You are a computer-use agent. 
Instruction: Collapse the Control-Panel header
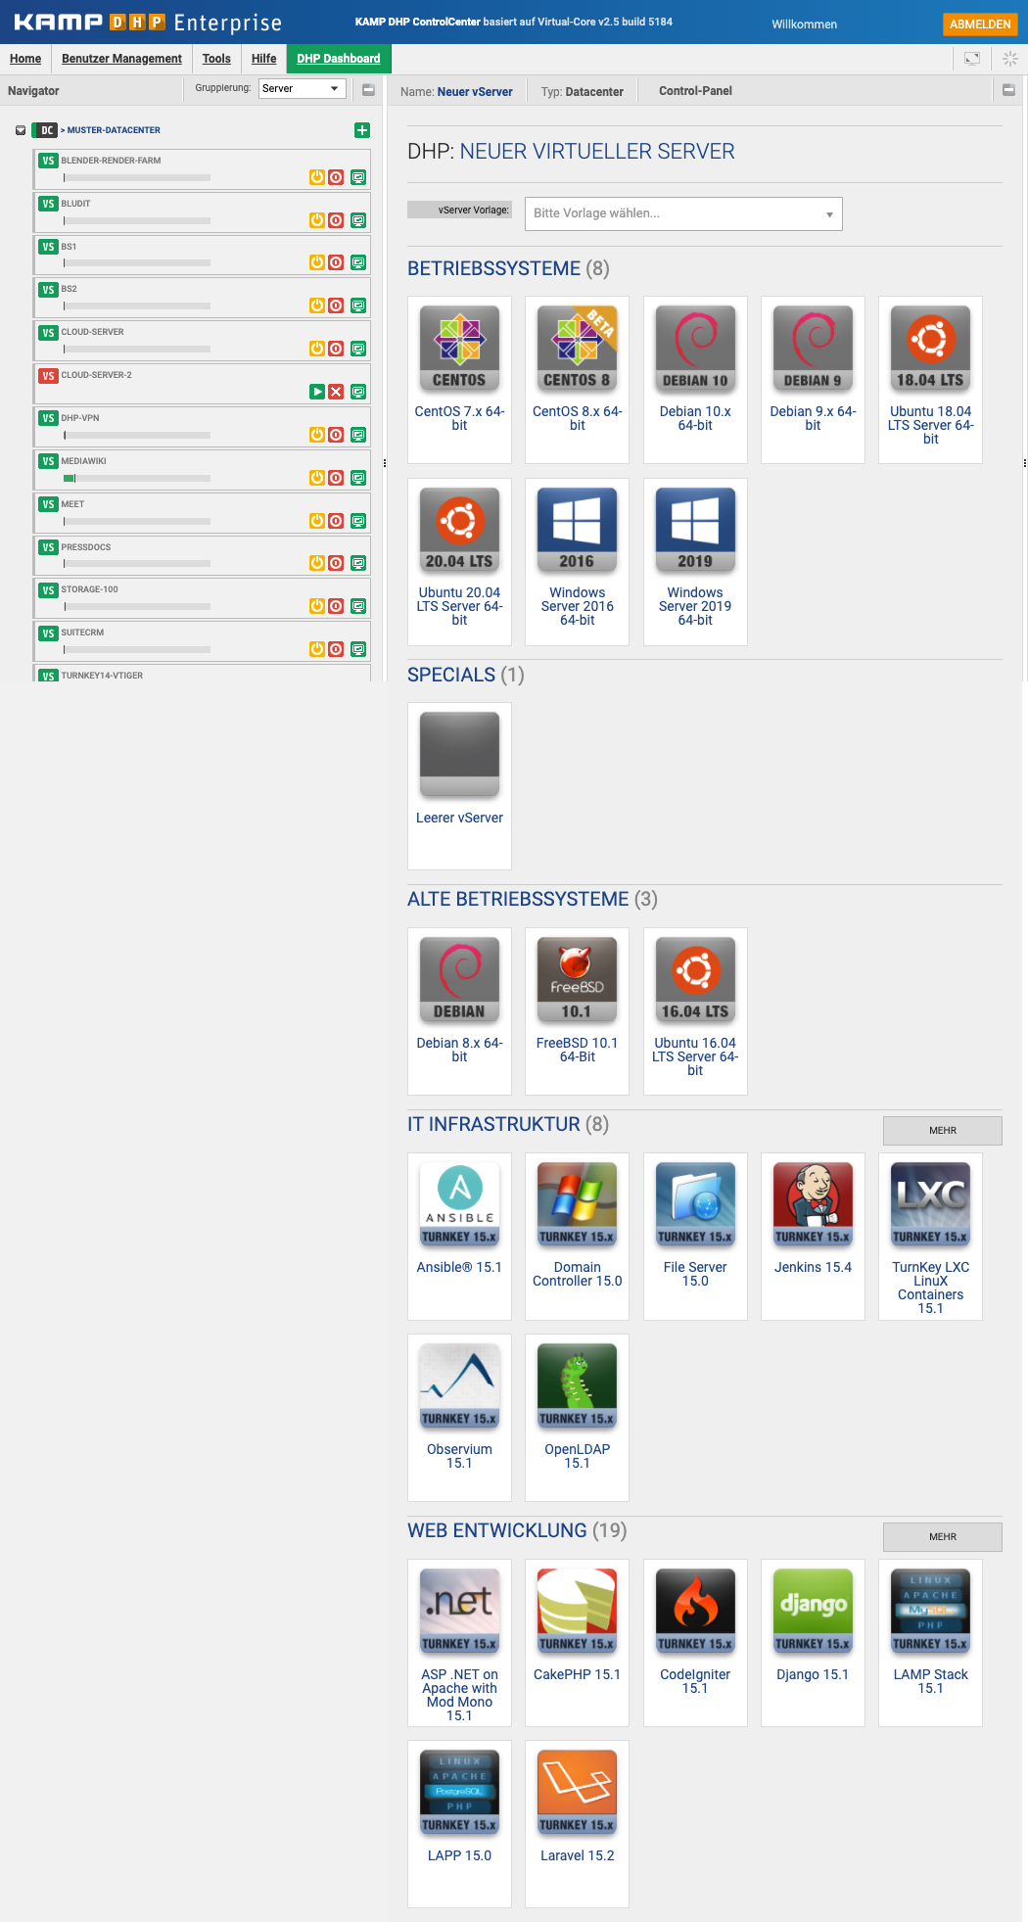point(1008,90)
